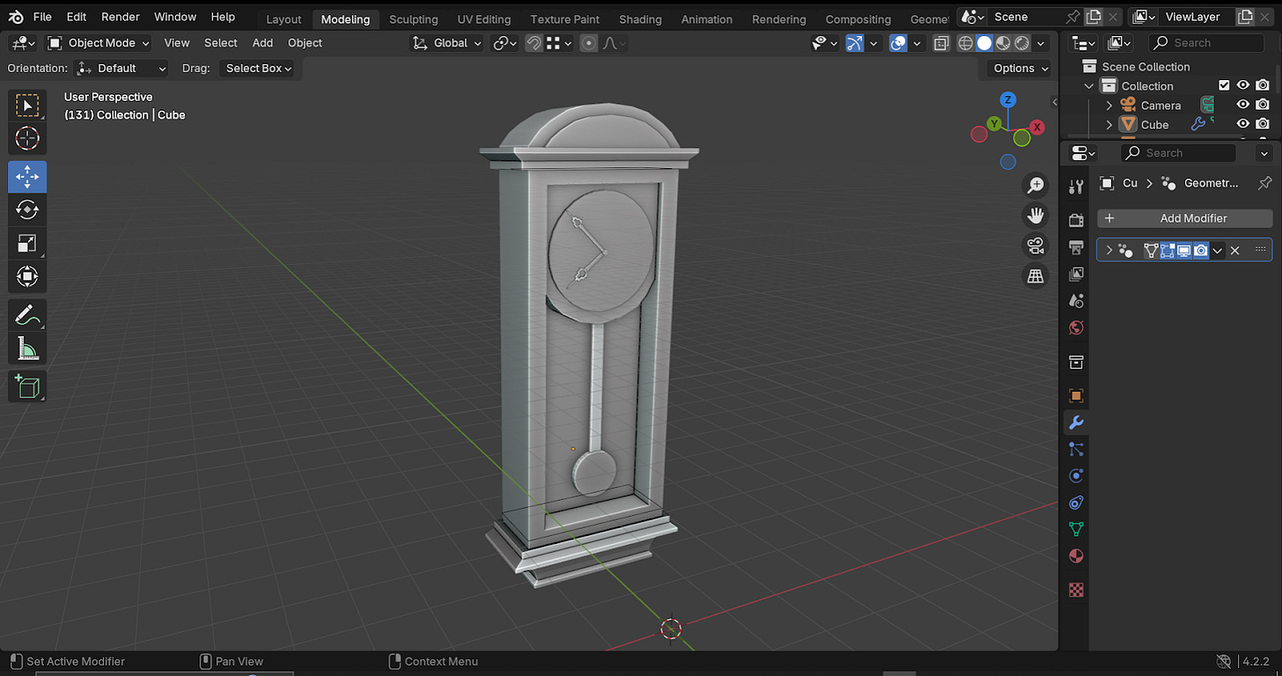Open the Render menu
Viewport: 1282px width, 676px height.
(x=120, y=17)
